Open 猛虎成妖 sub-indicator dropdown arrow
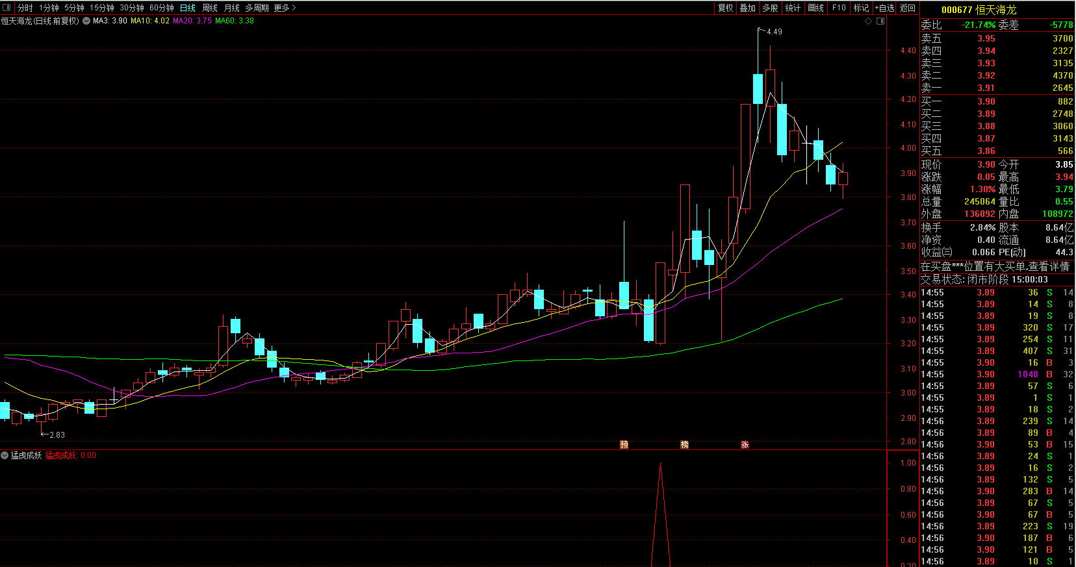 click(5, 455)
